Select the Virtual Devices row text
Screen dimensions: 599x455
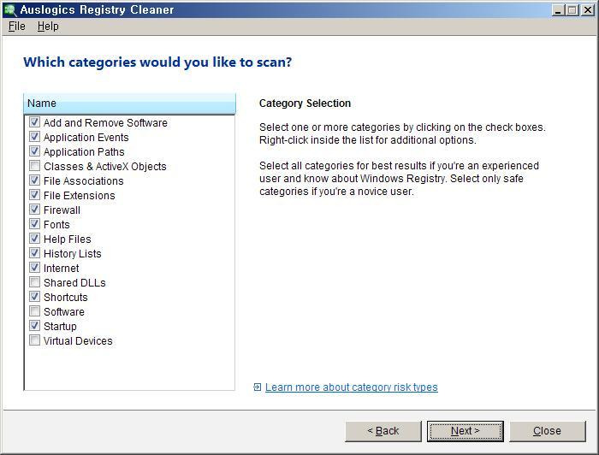coord(78,341)
